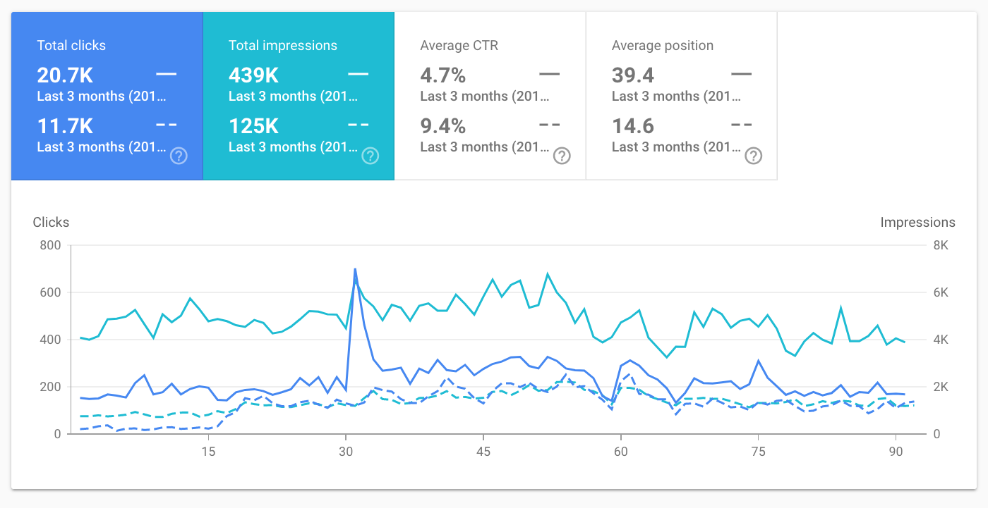Open the help icon in Average position card
The image size is (988, 508).
click(x=754, y=156)
